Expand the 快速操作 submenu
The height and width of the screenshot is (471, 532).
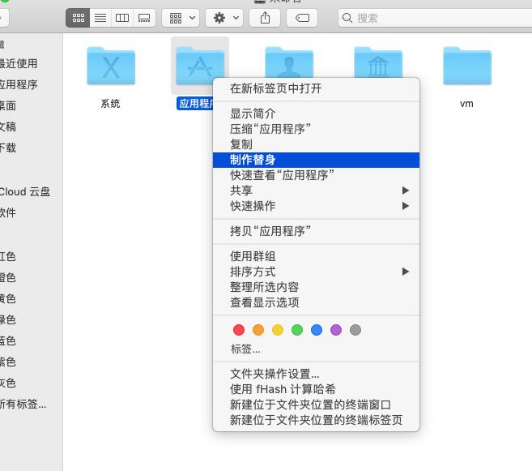click(317, 206)
